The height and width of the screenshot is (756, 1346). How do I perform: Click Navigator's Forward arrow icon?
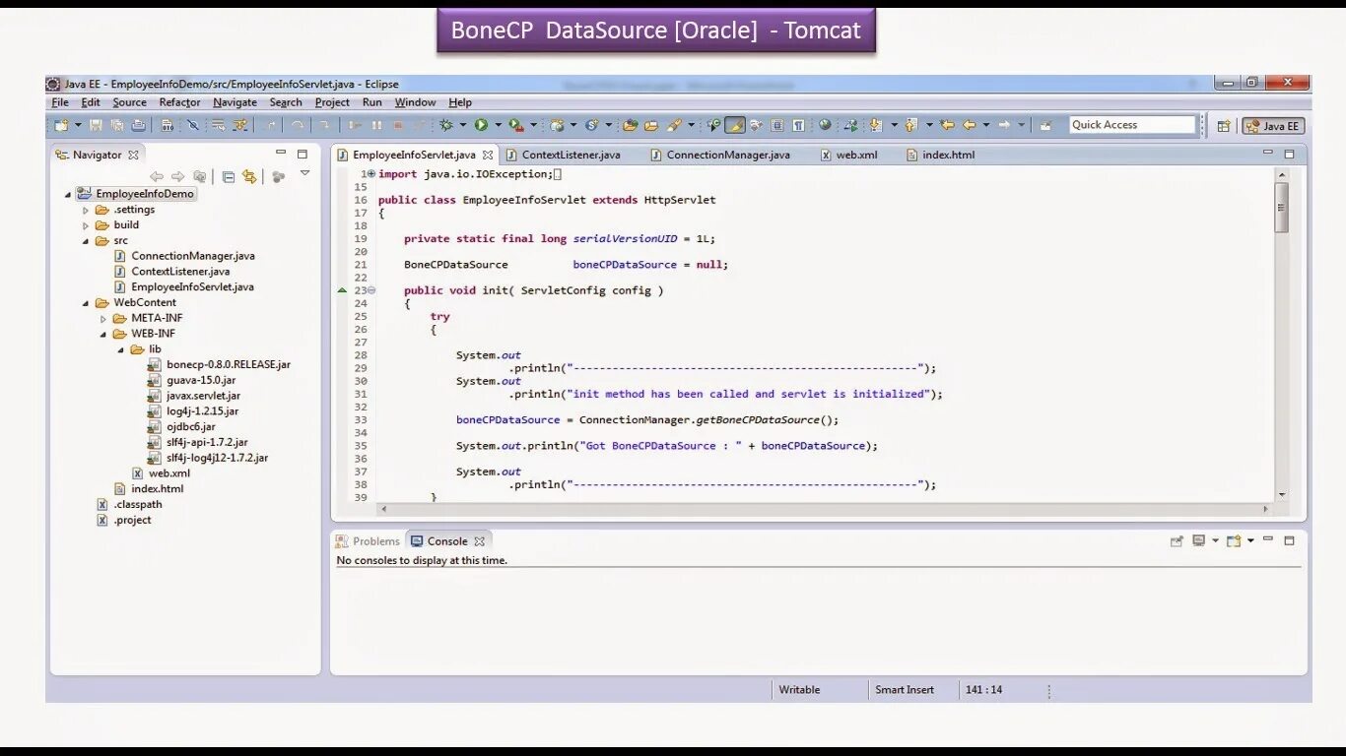pos(178,177)
